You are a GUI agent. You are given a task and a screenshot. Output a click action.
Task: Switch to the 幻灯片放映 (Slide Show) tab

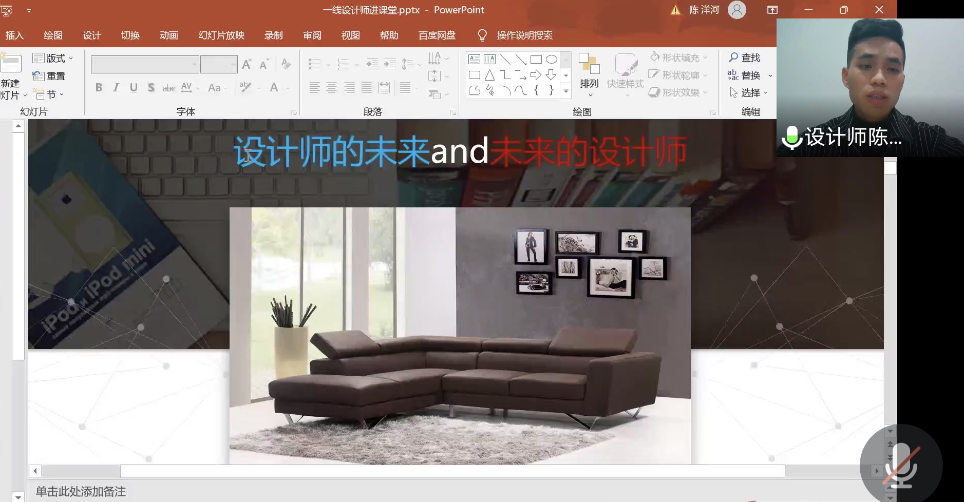click(x=221, y=35)
